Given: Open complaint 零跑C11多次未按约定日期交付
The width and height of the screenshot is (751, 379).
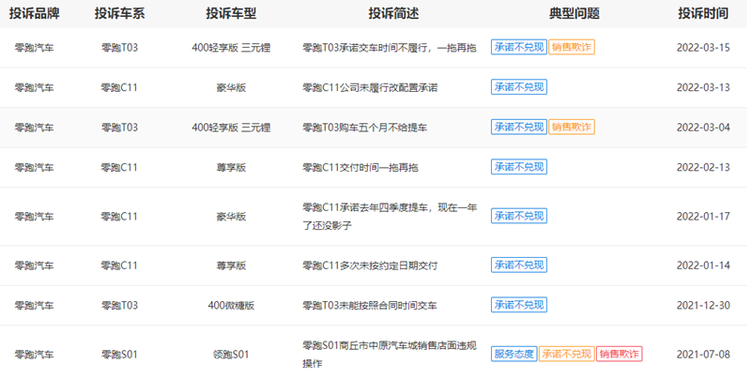Looking at the screenshot, I should coord(370,265).
